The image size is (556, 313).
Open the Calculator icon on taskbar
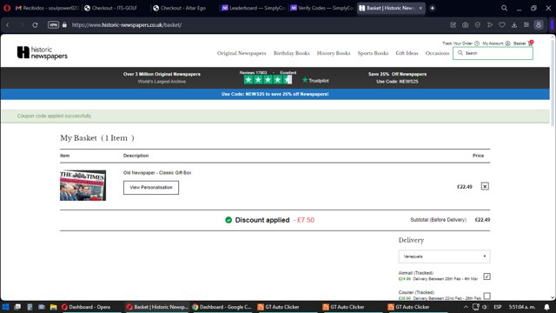click(x=30, y=307)
